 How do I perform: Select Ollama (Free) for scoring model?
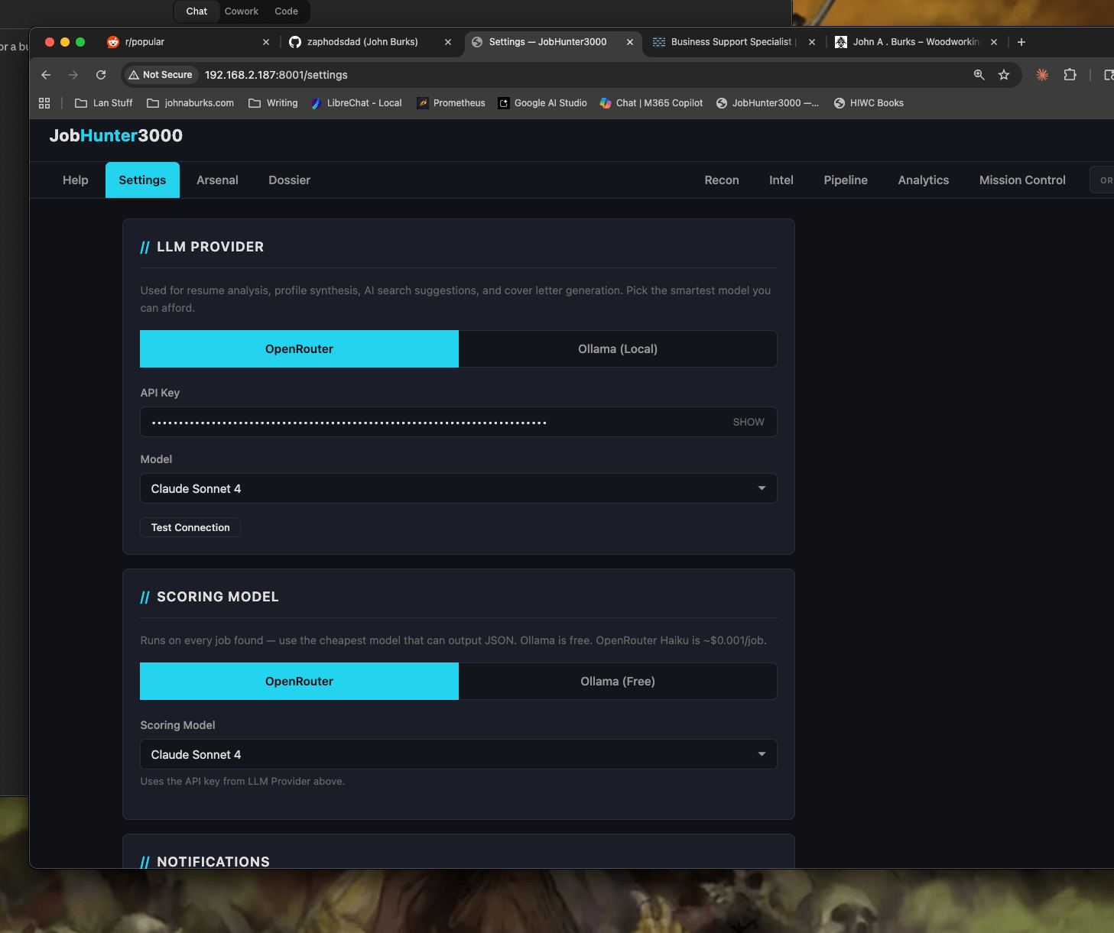pyautogui.click(x=618, y=682)
